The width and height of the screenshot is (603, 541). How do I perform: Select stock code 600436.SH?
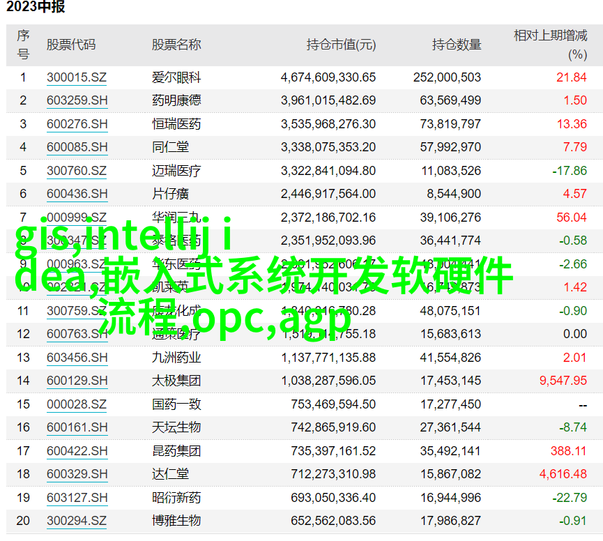77,194
